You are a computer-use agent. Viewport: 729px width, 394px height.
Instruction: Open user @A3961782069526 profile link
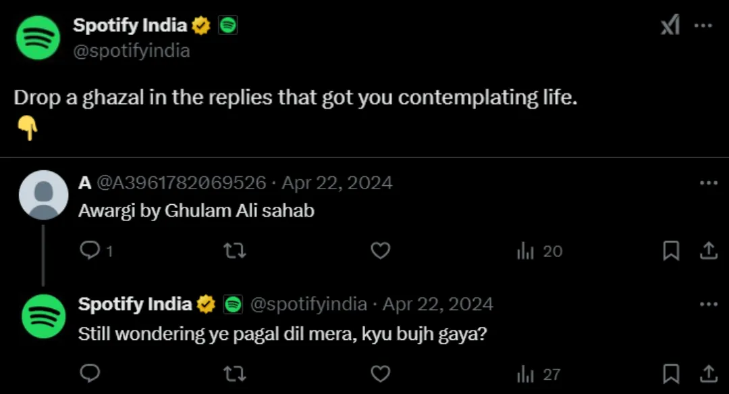[182, 183]
